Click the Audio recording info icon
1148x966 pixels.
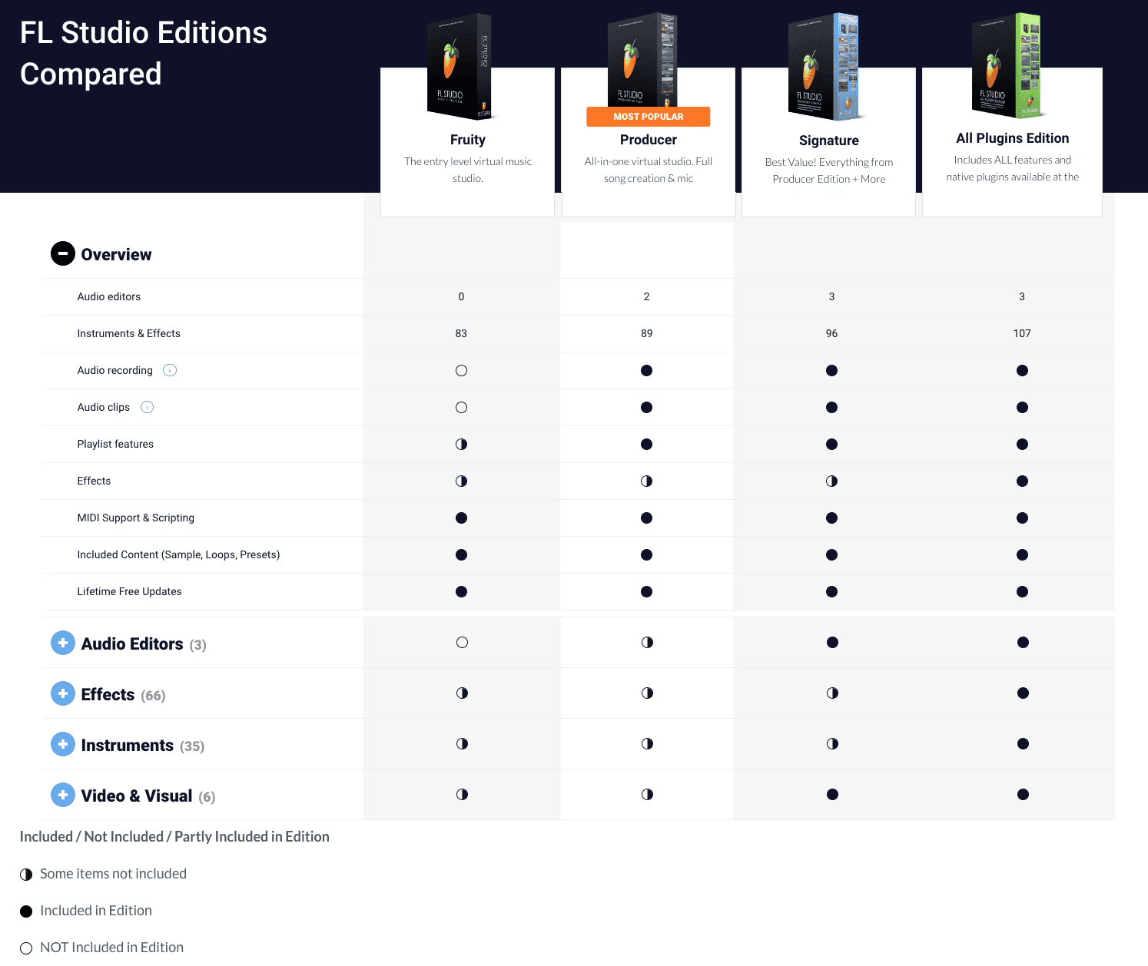(170, 370)
